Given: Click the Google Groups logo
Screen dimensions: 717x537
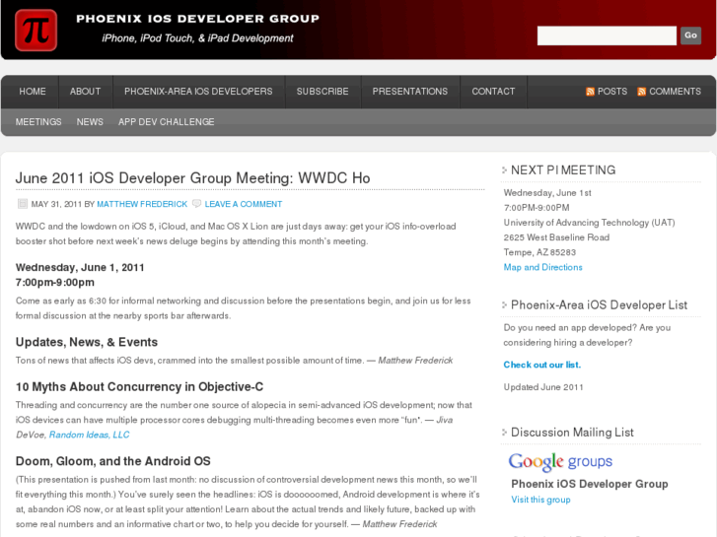Looking at the screenshot, I should [x=560, y=461].
